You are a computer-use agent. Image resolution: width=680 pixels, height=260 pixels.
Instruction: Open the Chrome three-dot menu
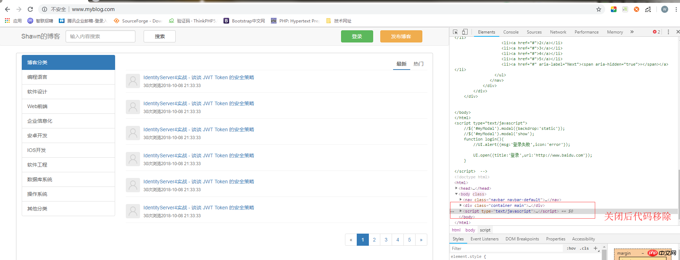pos(676,9)
